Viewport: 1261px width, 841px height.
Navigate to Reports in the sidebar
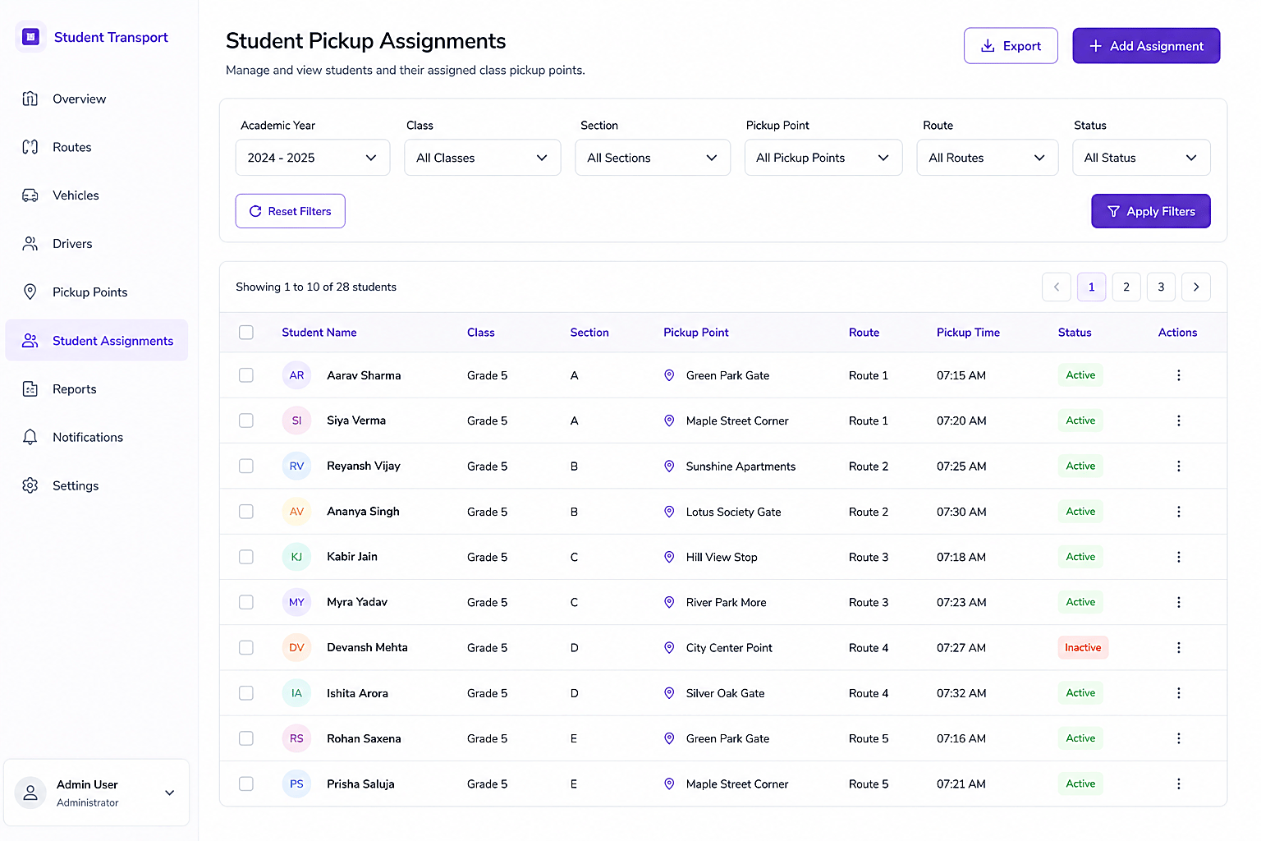pos(97,389)
